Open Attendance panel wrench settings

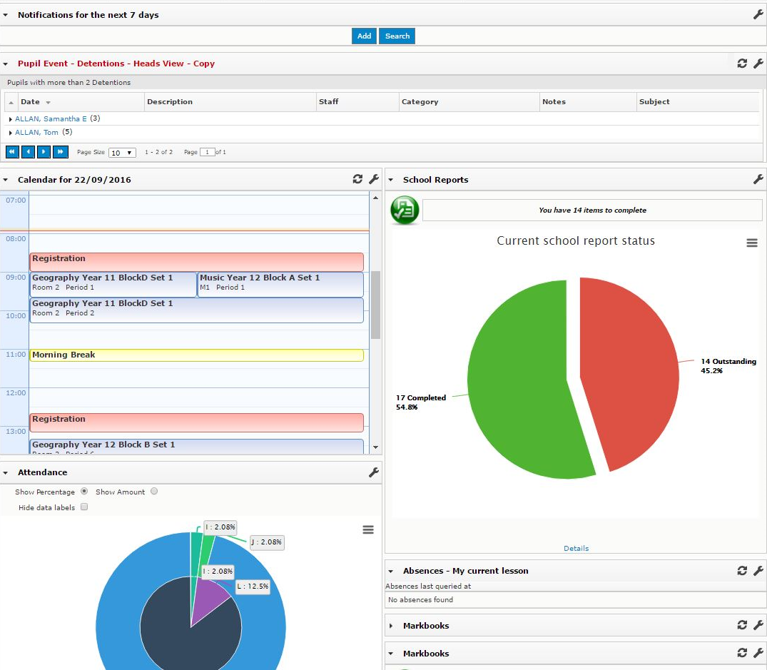[374, 472]
